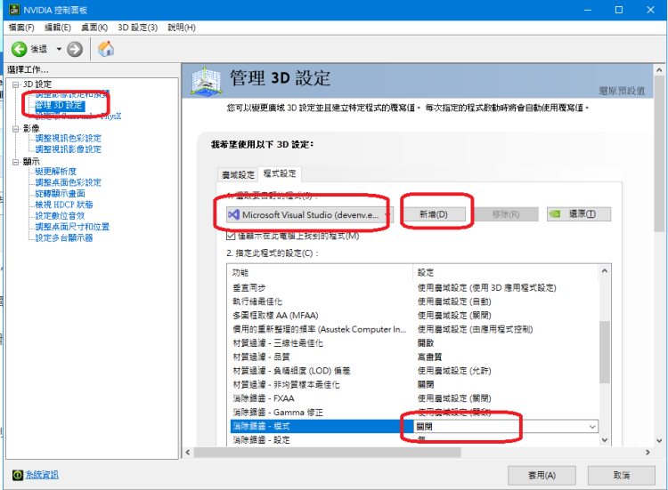
Task: Open 檢視 HDCP 狀態 page
Action: [x=64, y=205]
